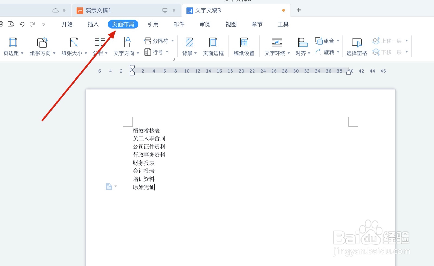Add a new document tab with plus
The width and height of the screenshot is (434, 266).
pyautogui.click(x=299, y=10)
